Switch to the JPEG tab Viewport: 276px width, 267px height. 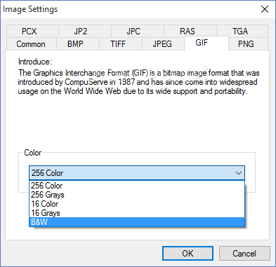coord(163,43)
